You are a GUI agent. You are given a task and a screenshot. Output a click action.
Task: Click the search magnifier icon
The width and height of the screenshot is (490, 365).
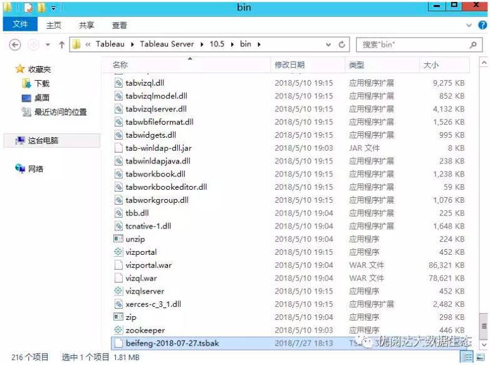coord(474,44)
